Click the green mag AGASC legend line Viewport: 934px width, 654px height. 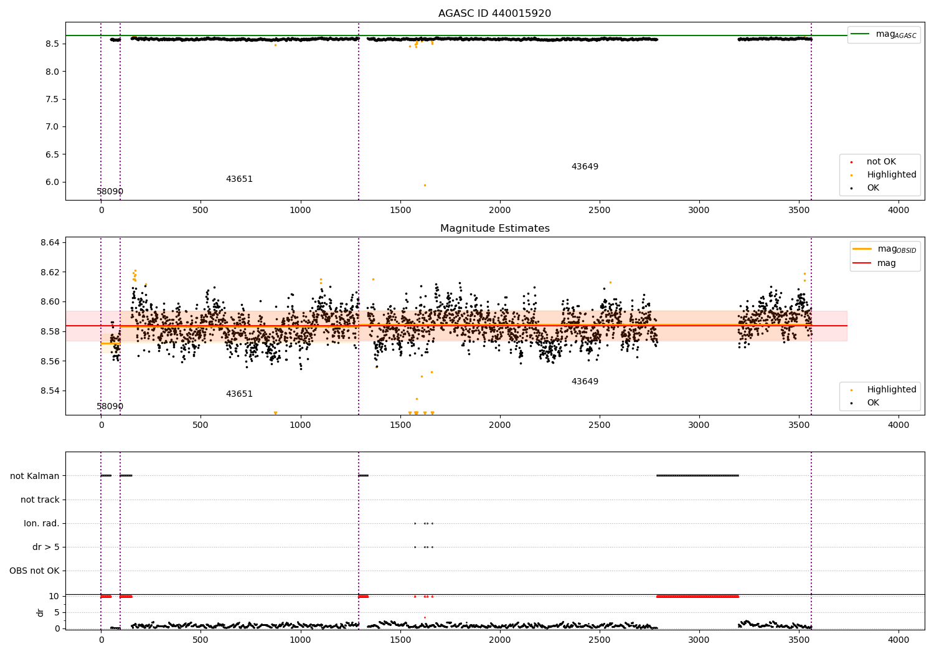click(861, 34)
